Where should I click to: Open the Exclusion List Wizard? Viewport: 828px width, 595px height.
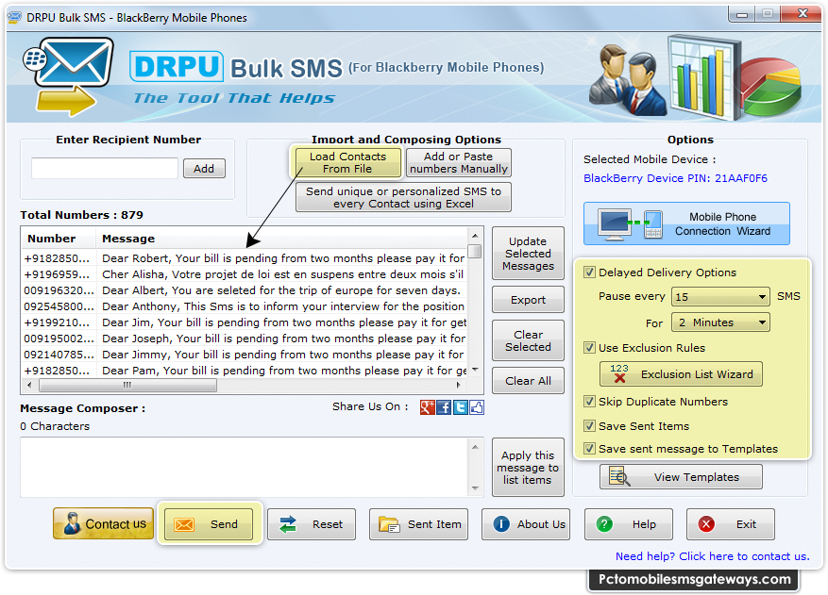tap(681, 374)
